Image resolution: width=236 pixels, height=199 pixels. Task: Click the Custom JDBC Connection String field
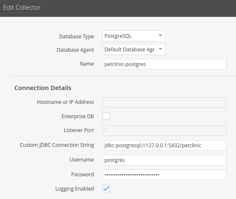point(164,145)
